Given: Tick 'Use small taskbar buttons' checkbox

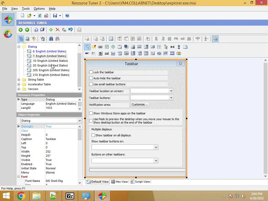Looking at the screenshot, I should point(91,84).
